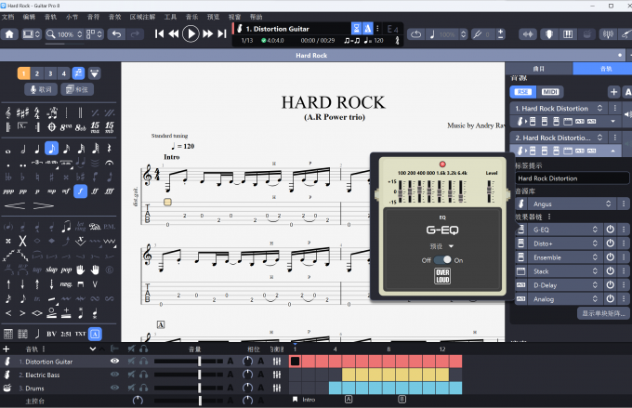Open the zoom percentage dropdown
Screen dimensions: 632x408
(69, 34)
